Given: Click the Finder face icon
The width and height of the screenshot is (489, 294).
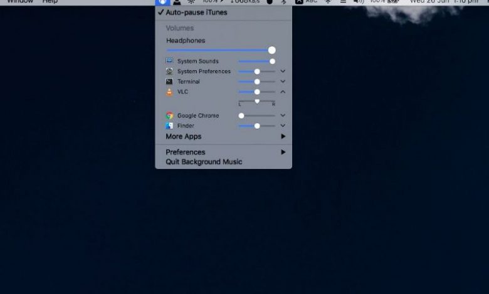Looking at the screenshot, I should [x=169, y=126].
